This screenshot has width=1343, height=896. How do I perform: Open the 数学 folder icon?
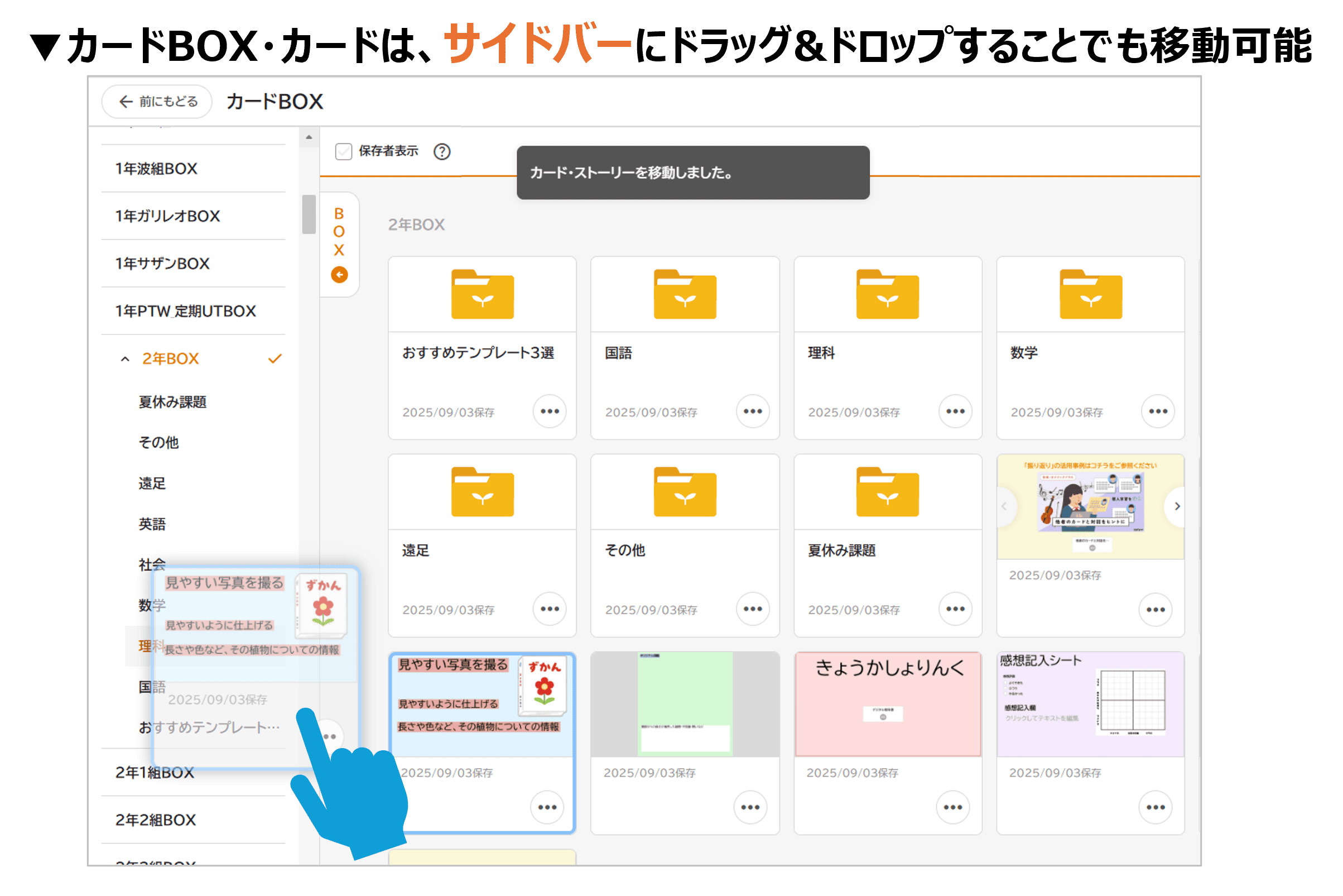[1090, 294]
